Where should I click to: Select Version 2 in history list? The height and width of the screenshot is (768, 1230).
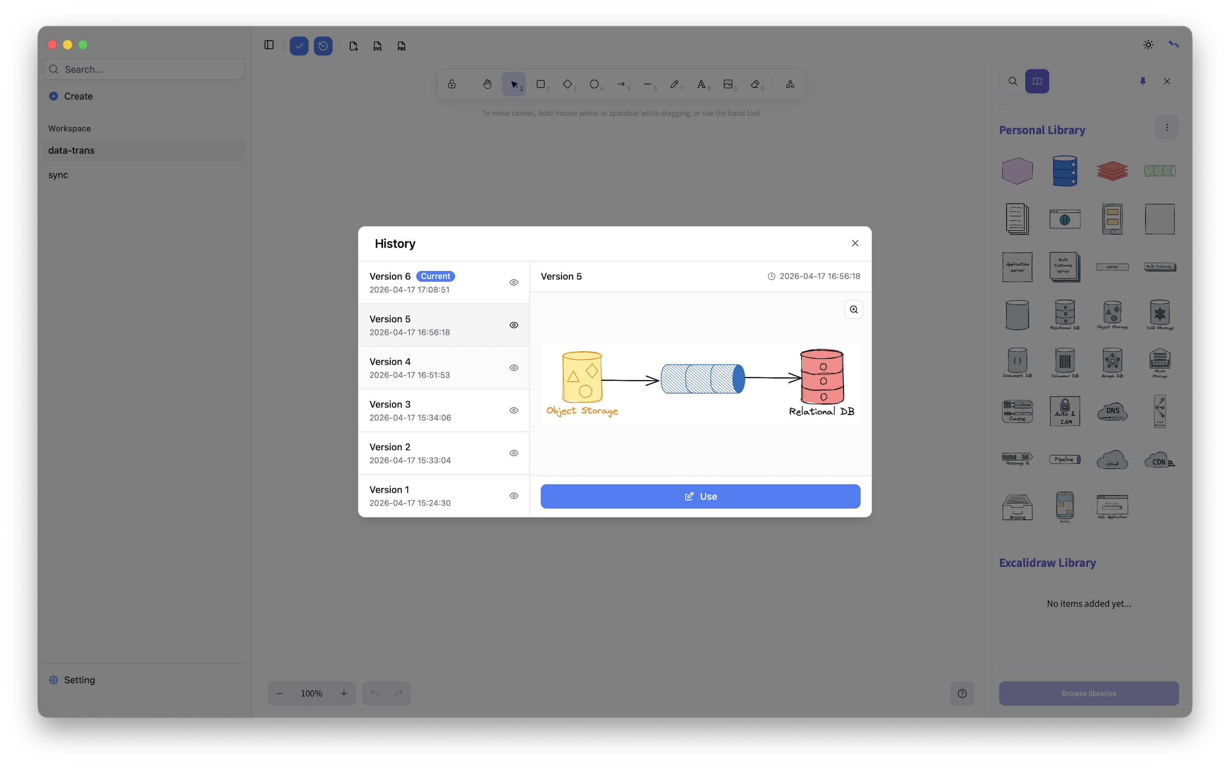[444, 453]
